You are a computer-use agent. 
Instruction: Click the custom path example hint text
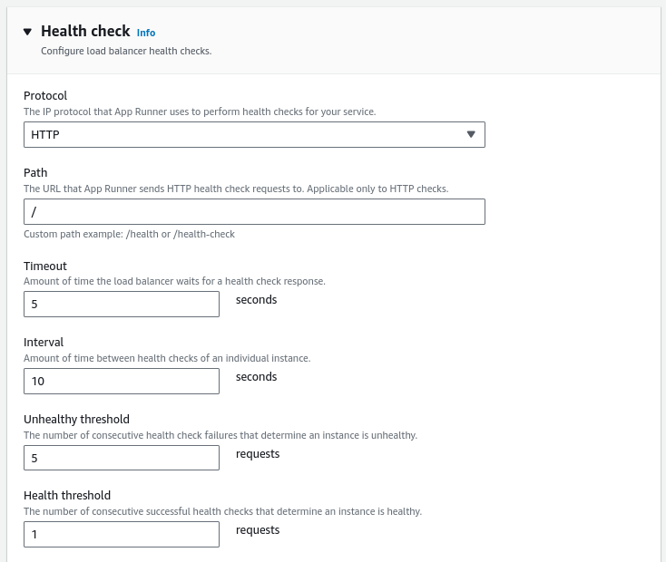click(x=129, y=234)
